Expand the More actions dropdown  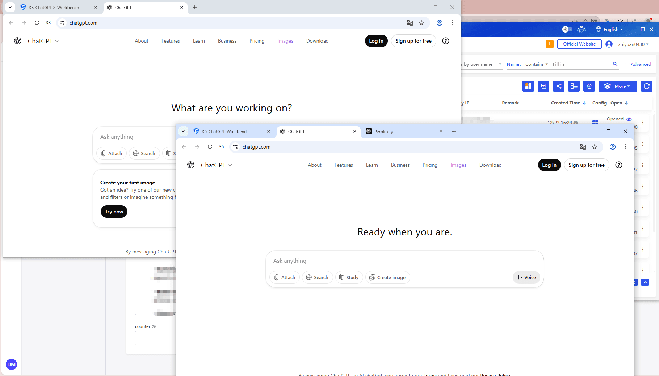point(618,86)
